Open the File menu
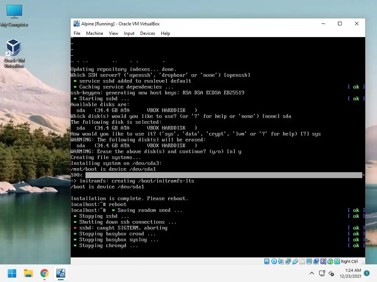The width and height of the screenshot is (377, 282). point(77,33)
